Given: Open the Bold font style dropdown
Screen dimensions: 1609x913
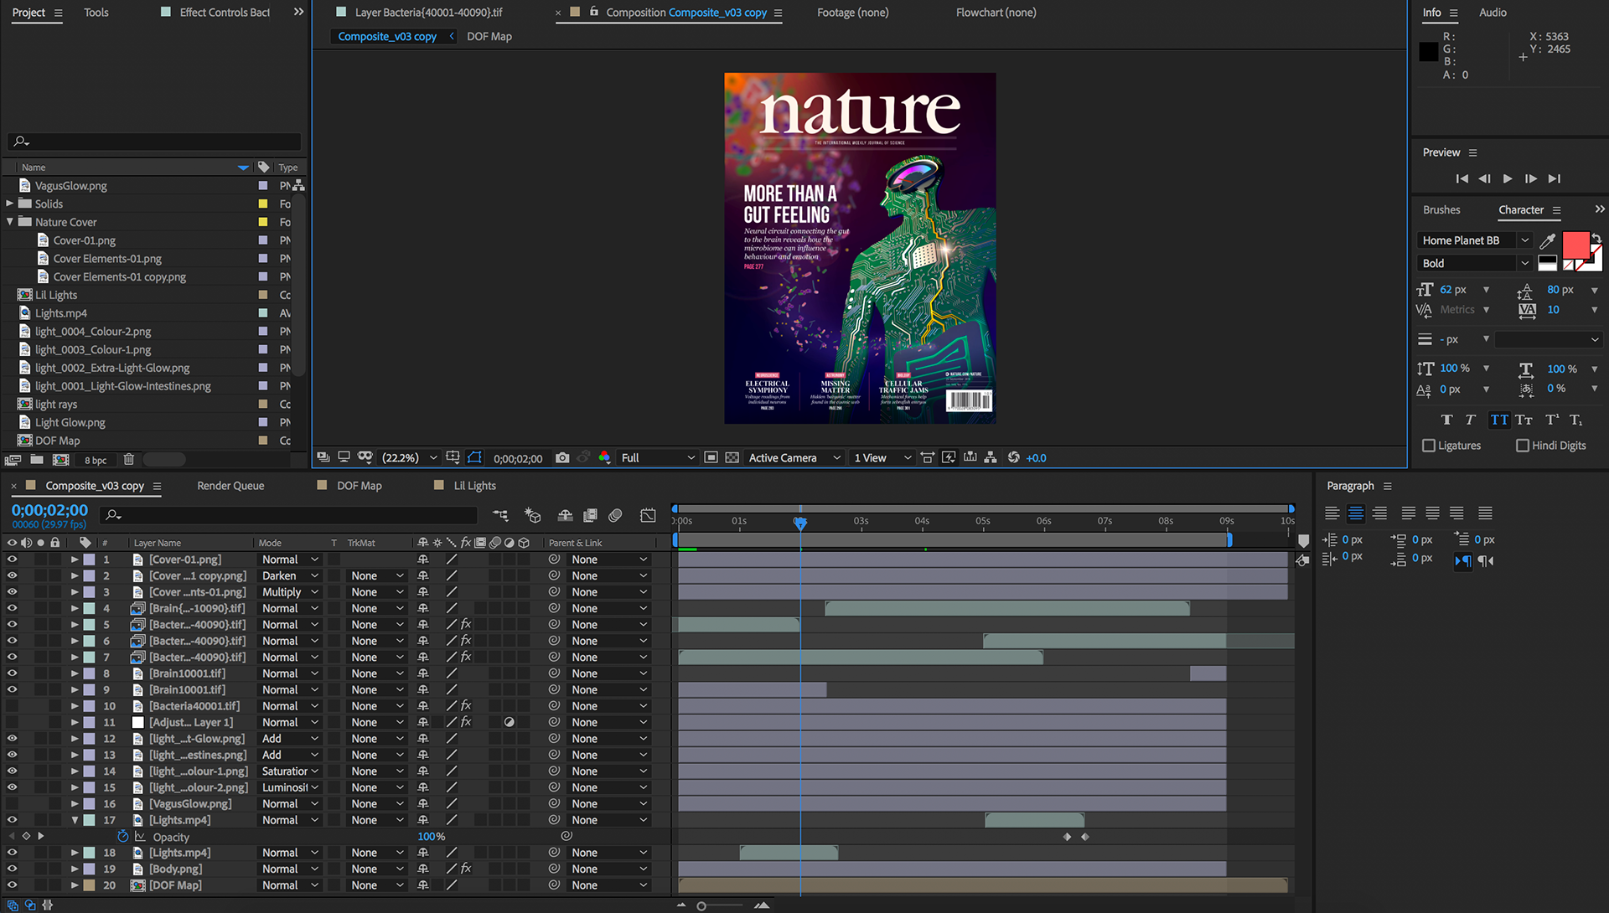Looking at the screenshot, I should pyautogui.click(x=1475, y=263).
